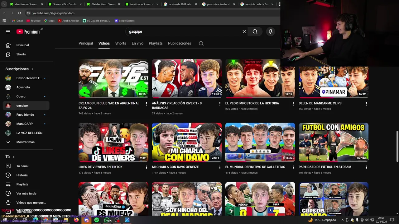The image size is (399, 224).
Task: Click the video title EL PEOR IMPOSTOR DE LA HISTORIA
Action: point(252,103)
